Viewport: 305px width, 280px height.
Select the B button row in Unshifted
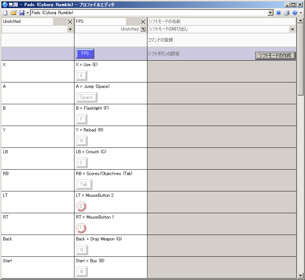(x=38, y=115)
